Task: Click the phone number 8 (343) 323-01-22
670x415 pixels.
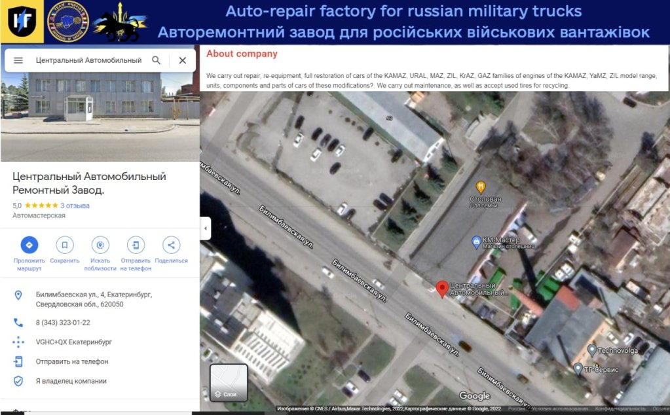Action: [x=63, y=323]
